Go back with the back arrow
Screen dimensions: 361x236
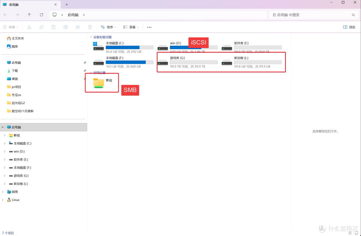pyautogui.click(x=5, y=15)
